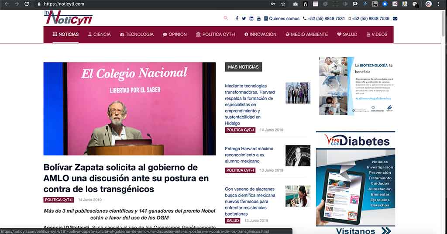Open the speech bubble chat extension

355,4
